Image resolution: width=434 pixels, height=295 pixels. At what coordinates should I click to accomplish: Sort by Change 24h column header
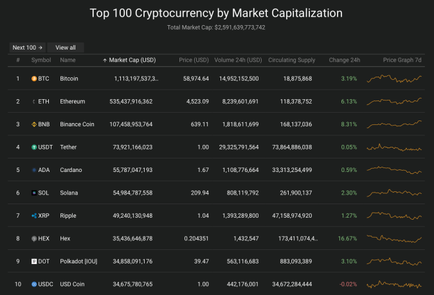click(345, 60)
